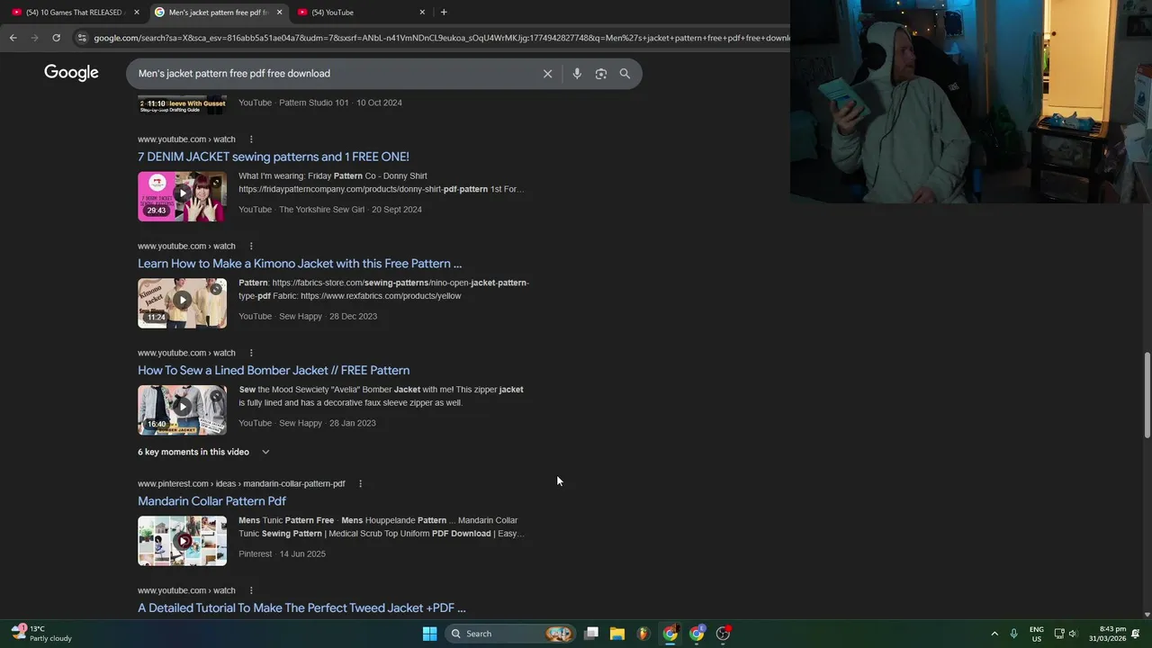Image resolution: width=1152 pixels, height=648 pixels.
Task: Close the (54) YouTube tab
Action: 422,12
